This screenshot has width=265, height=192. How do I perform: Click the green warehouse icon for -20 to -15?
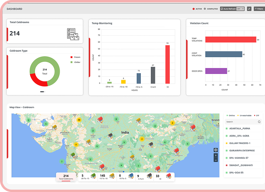click(x=93, y=176)
